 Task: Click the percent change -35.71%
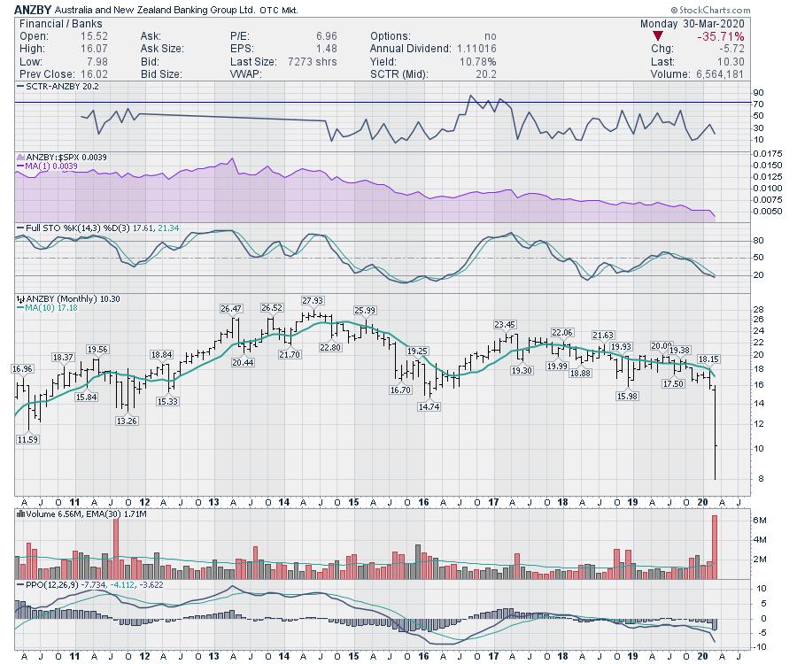[721, 36]
